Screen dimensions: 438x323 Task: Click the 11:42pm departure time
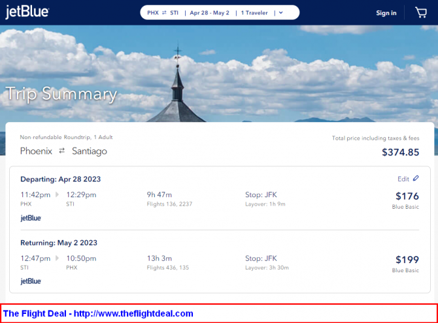pyautogui.click(x=35, y=194)
